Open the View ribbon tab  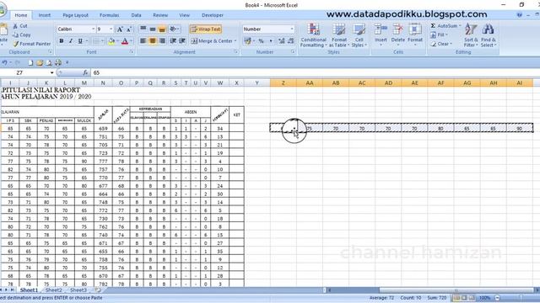click(x=184, y=15)
